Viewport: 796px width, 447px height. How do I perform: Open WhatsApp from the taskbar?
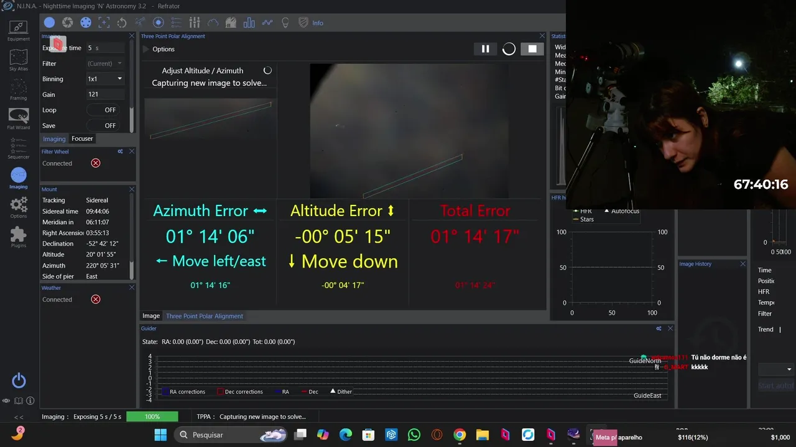tap(414, 435)
